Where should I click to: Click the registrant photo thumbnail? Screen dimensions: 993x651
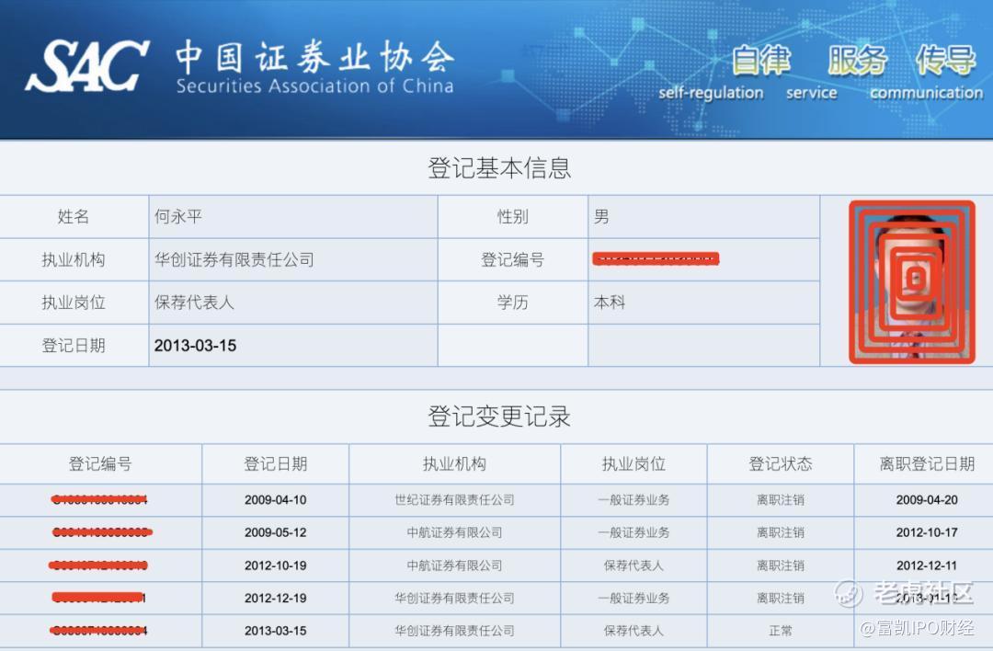pyautogui.click(x=912, y=282)
